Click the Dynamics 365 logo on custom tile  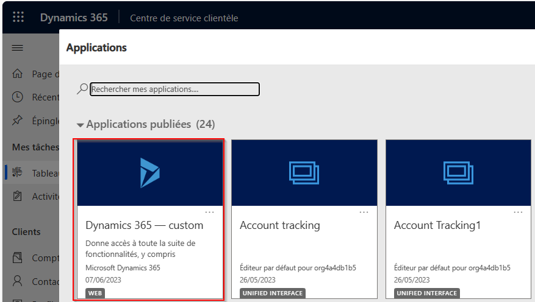tap(150, 173)
